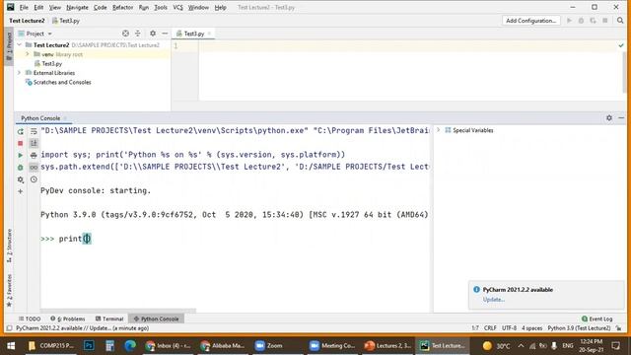
Task: Open the 4 spaces indent selector
Action: (532, 328)
